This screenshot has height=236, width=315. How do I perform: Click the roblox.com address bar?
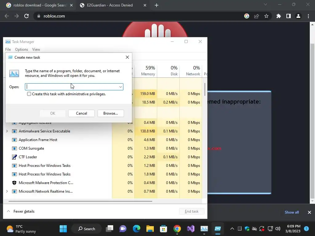tap(139, 16)
